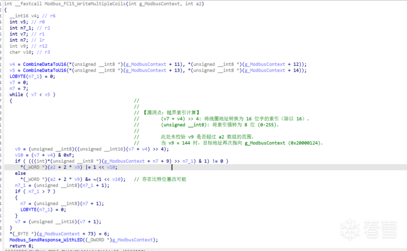Click the Modbus_SendResponse_WithLED function call
Viewport: 407px width, 251px height.
[47, 240]
